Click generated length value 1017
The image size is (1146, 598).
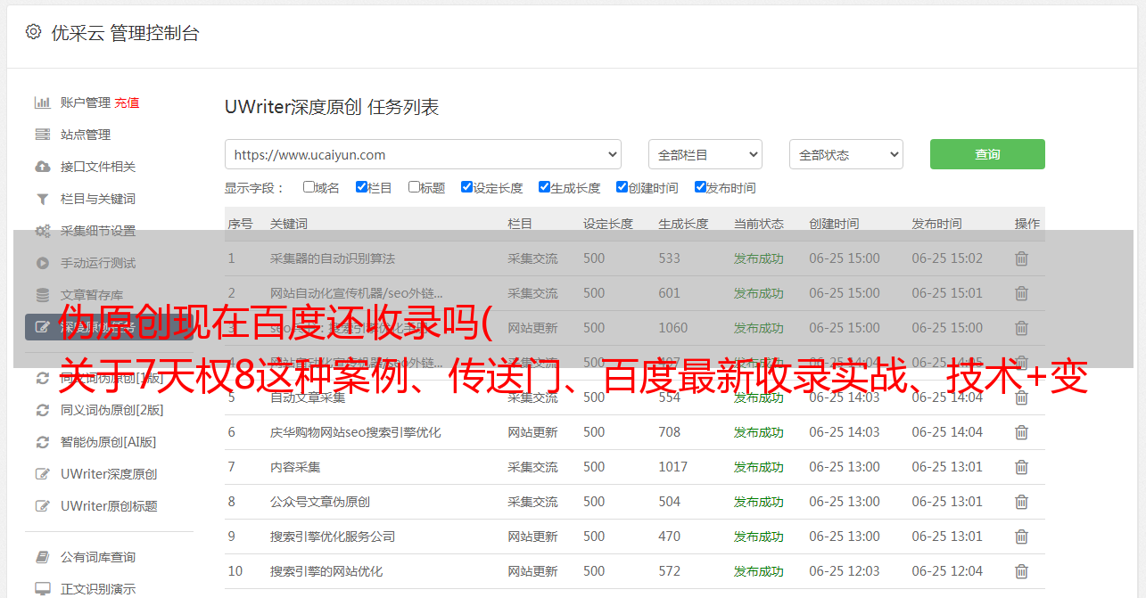[x=673, y=467]
